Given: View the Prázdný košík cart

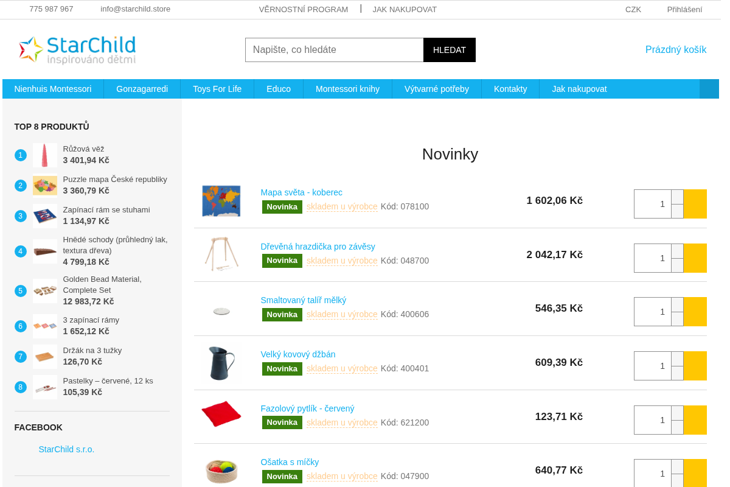Looking at the screenshot, I should coord(676,50).
